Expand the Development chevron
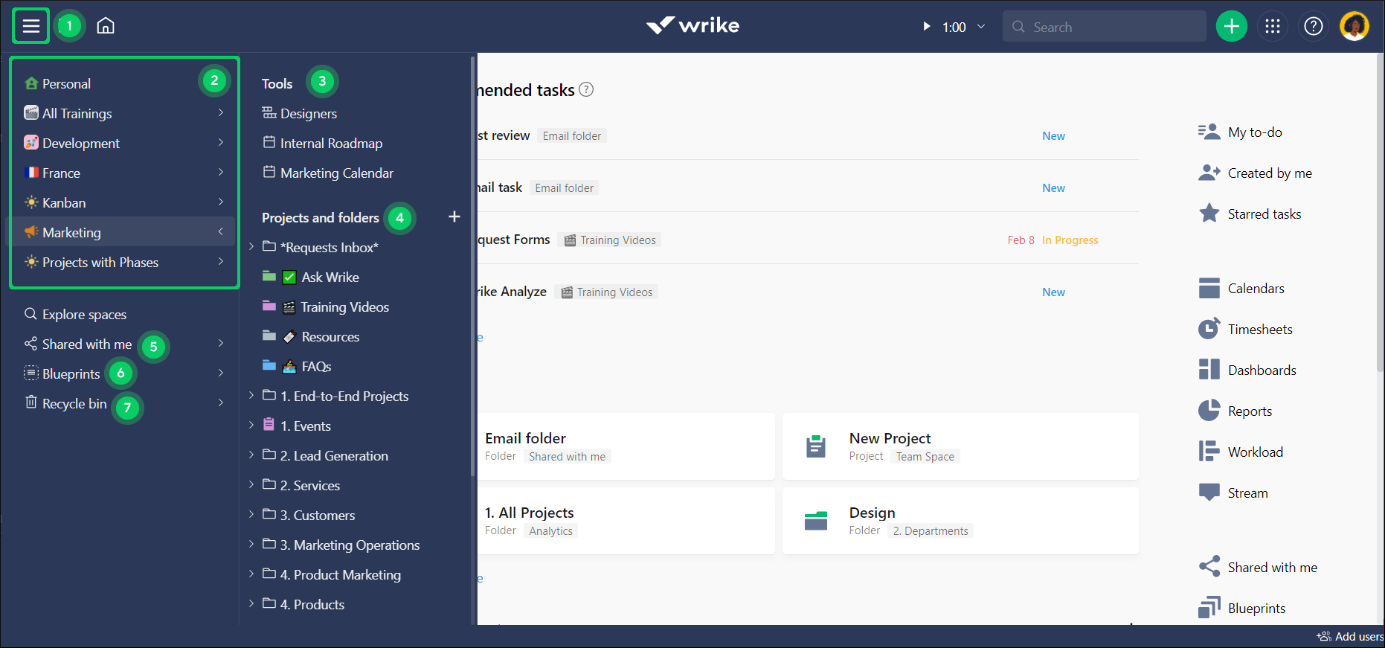The width and height of the screenshot is (1385, 648). pyautogui.click(x=221, y=142)
